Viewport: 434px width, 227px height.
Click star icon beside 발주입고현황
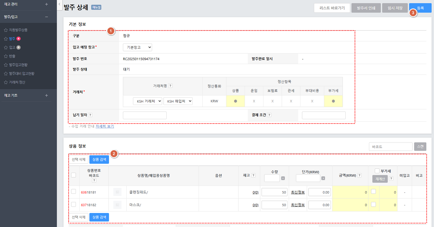click(x=5, y=65)
